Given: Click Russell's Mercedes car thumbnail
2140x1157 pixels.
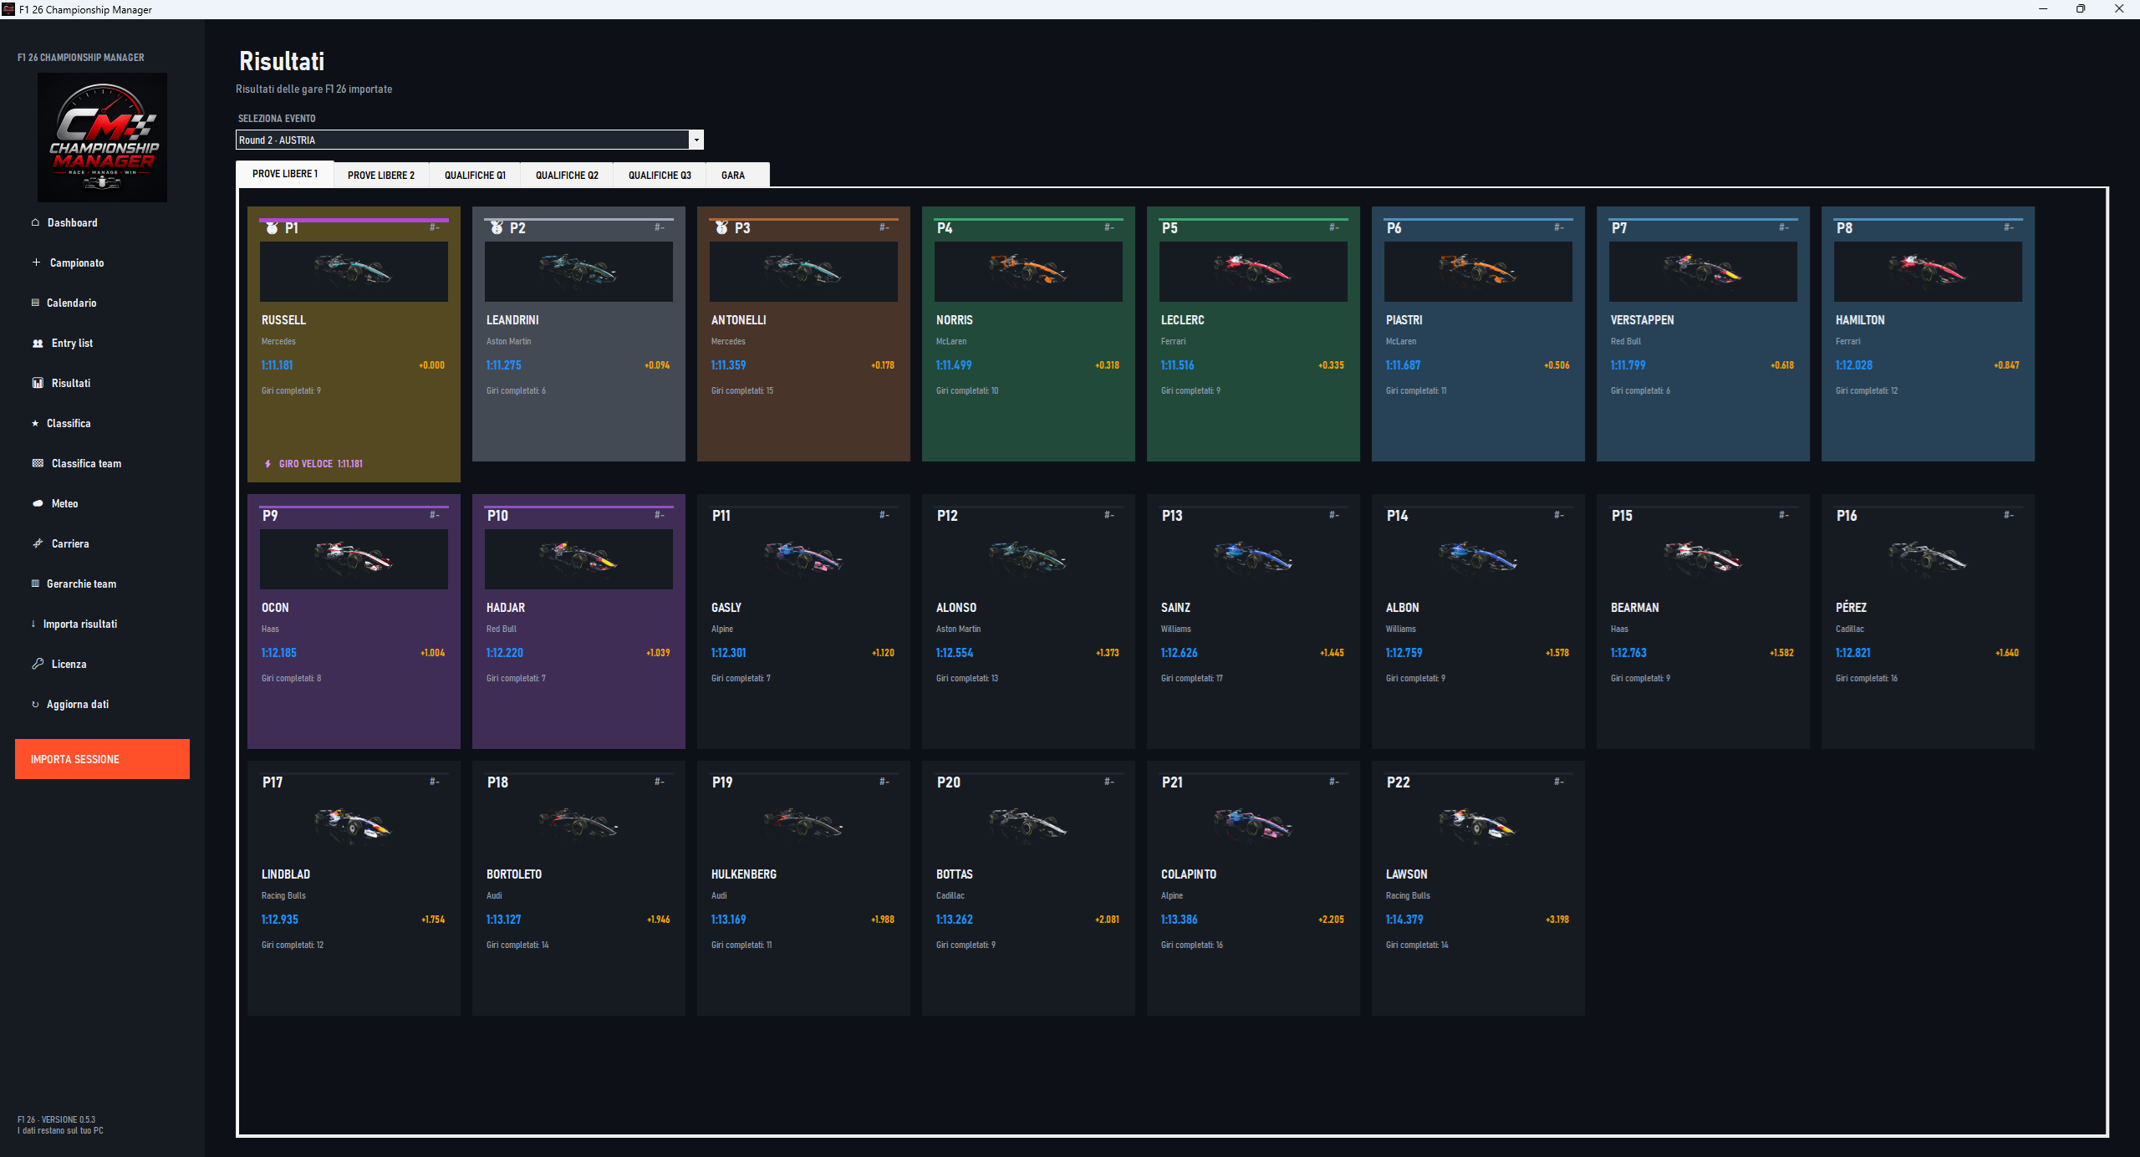Looking at the screenshot, I should (x=354, y=272).
